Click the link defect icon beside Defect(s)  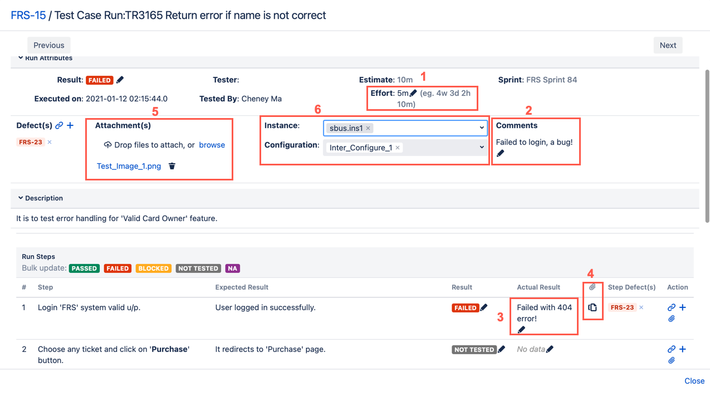tap(59, 126)
